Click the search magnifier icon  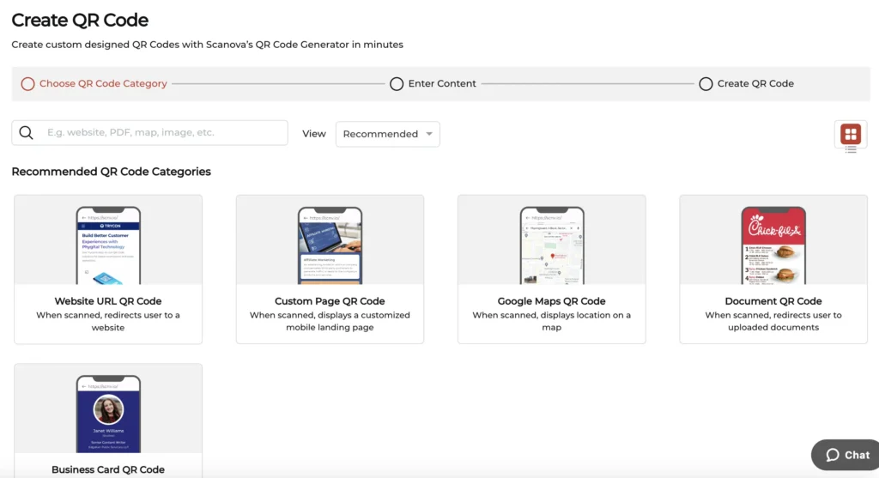26,133
